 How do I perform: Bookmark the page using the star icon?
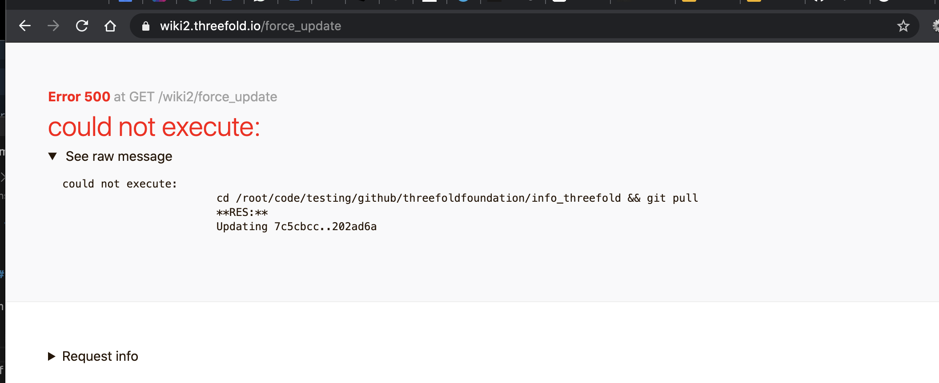[903, 26]
